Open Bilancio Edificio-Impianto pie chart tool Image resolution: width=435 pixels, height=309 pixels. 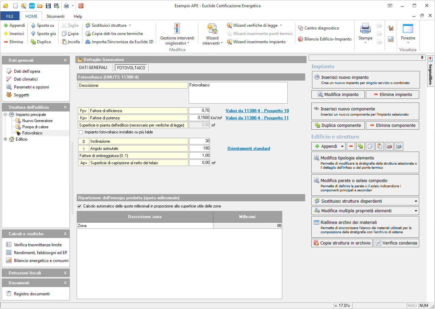click(x=300, y=39)
